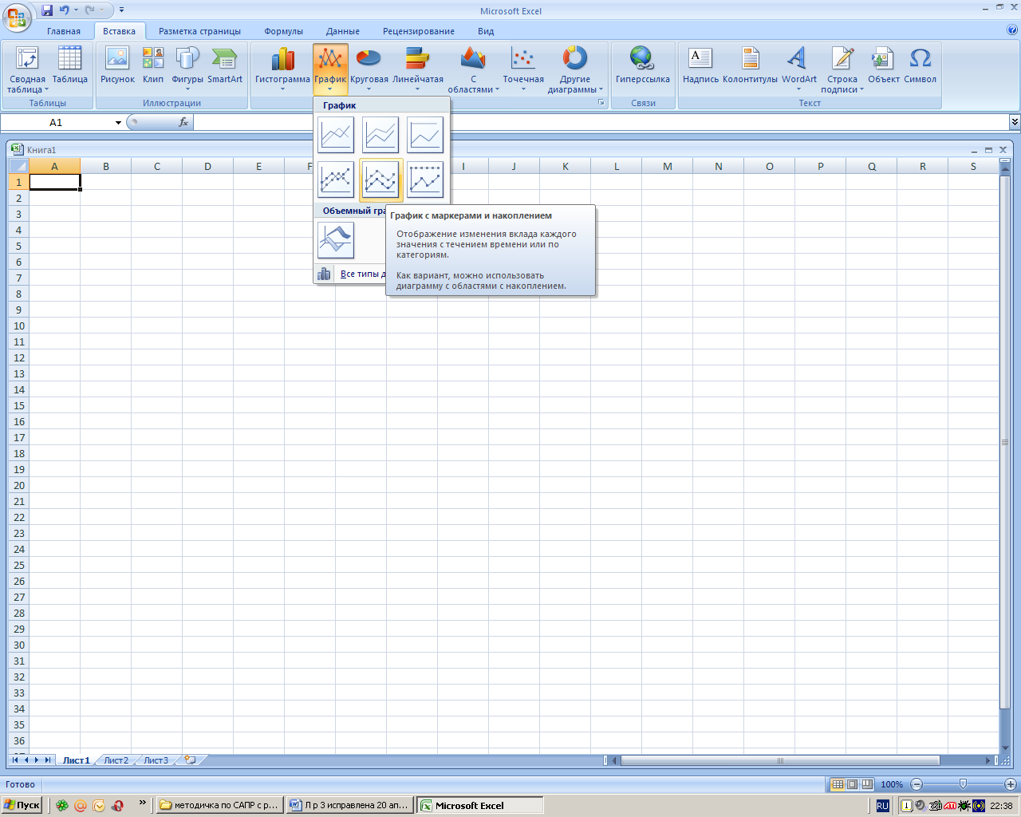Open the Точечная scatter chart menu

[523, 69]
